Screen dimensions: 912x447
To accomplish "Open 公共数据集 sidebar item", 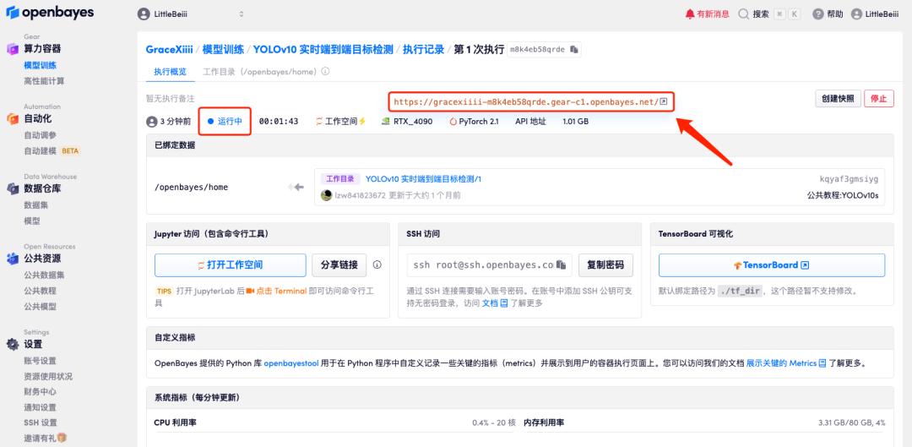I will coord(44,275).
